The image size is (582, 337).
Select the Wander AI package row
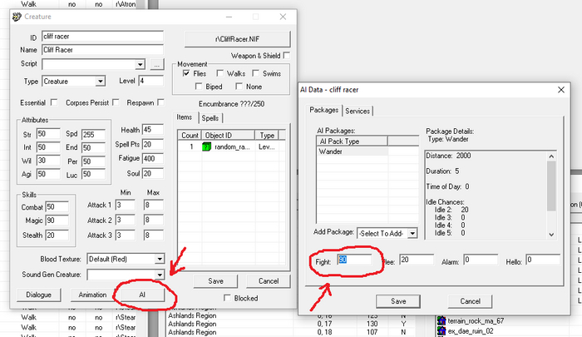pyautogui.click(x=353, y=151)
